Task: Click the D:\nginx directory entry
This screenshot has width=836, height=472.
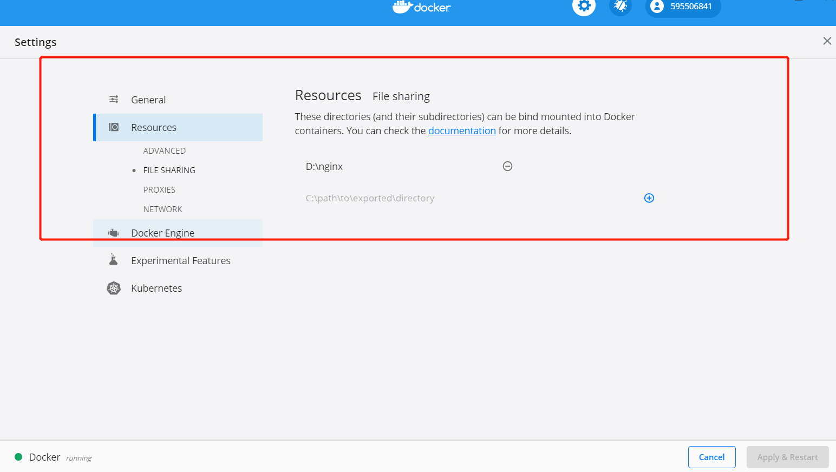Action: click(x=324, y=166)
